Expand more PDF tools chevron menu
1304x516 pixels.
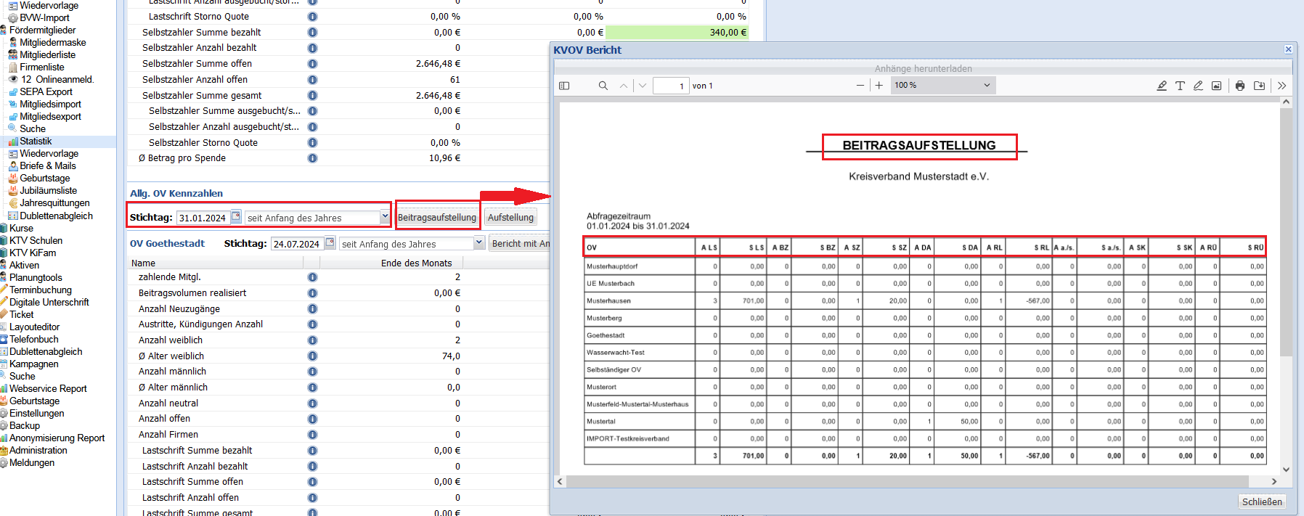pyautogui.click(x=1281, y=86)
